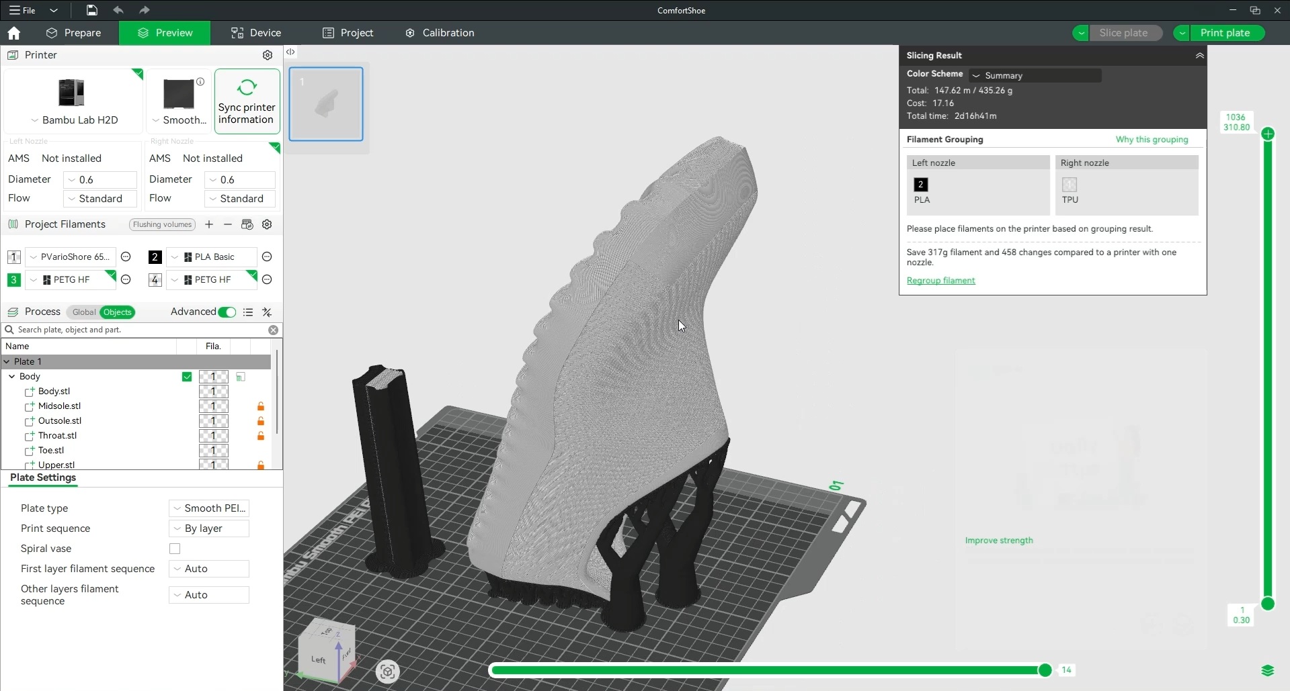Clear the object search field

click(x=273, y=330)
